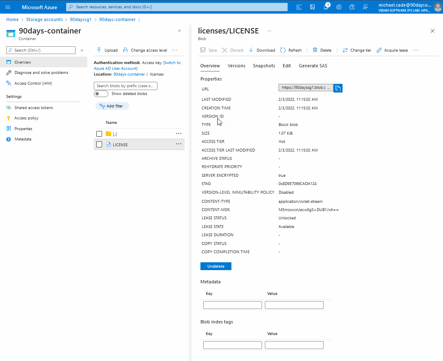Select the parent folder [..] checkbox

99,134
